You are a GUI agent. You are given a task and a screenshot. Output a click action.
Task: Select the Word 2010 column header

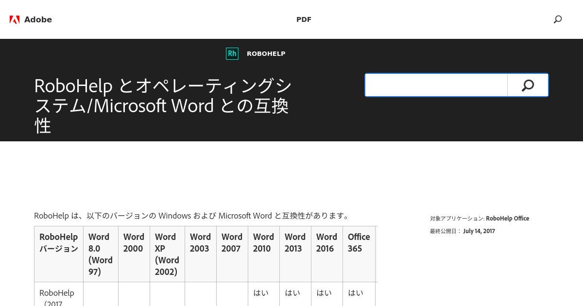coord(263,254)
